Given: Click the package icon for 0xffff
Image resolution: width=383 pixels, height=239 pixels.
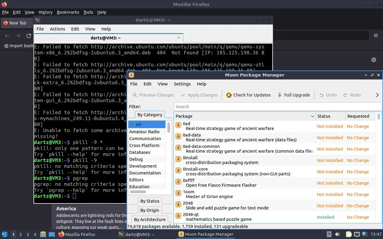Looking at the screenshot, I should pos(178,182).
